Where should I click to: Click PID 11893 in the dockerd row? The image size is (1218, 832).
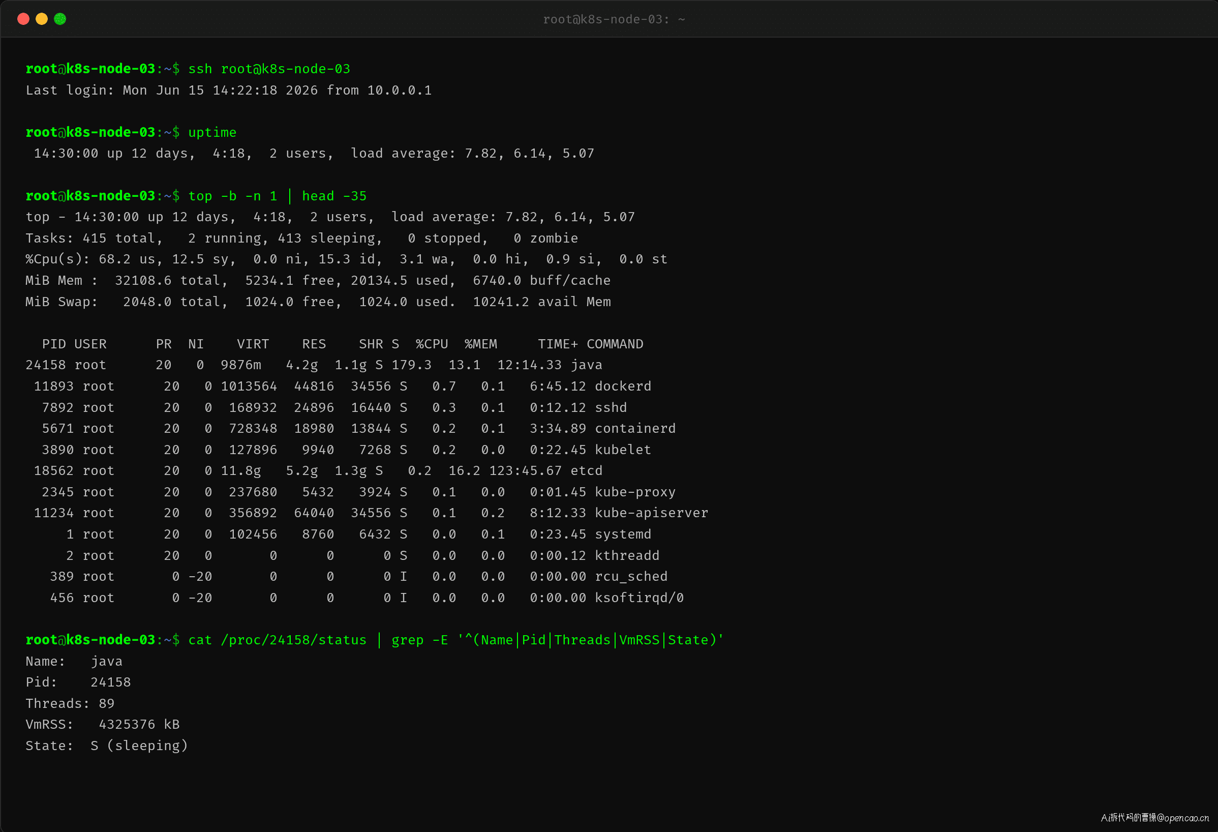[53, 387]
